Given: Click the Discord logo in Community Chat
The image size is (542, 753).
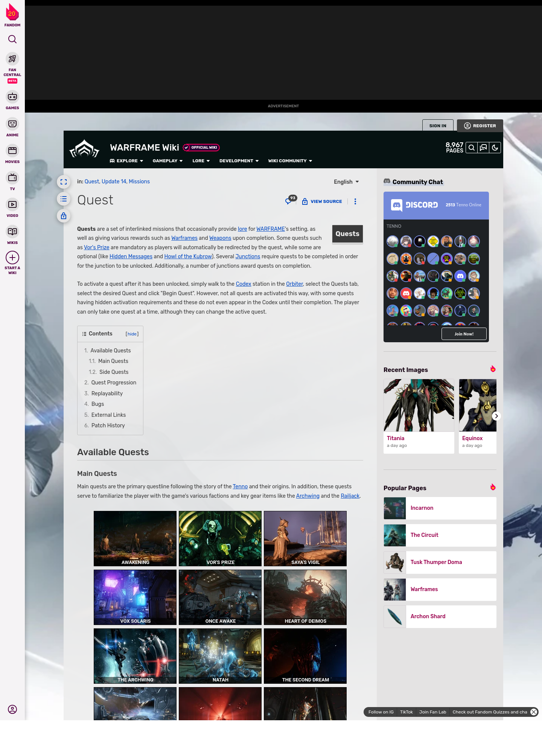Looking at the screenshot, I should click(414, 205).
